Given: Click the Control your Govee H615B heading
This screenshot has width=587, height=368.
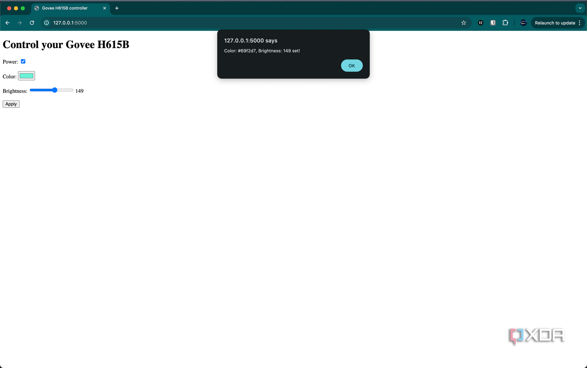Looking at the screenshot, I should [x=66, y=44].
